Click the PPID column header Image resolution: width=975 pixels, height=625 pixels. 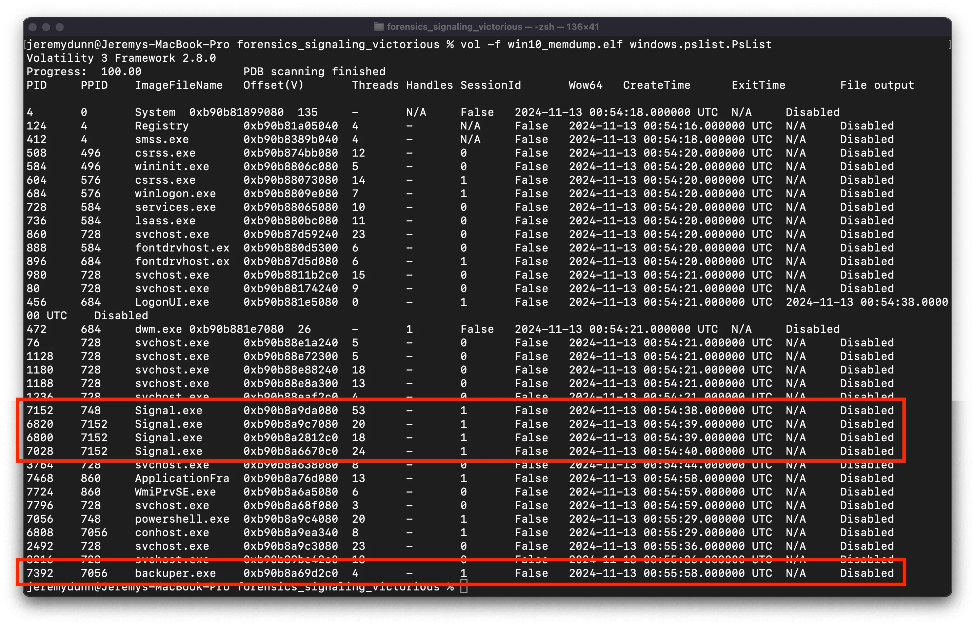click(94, 85)
